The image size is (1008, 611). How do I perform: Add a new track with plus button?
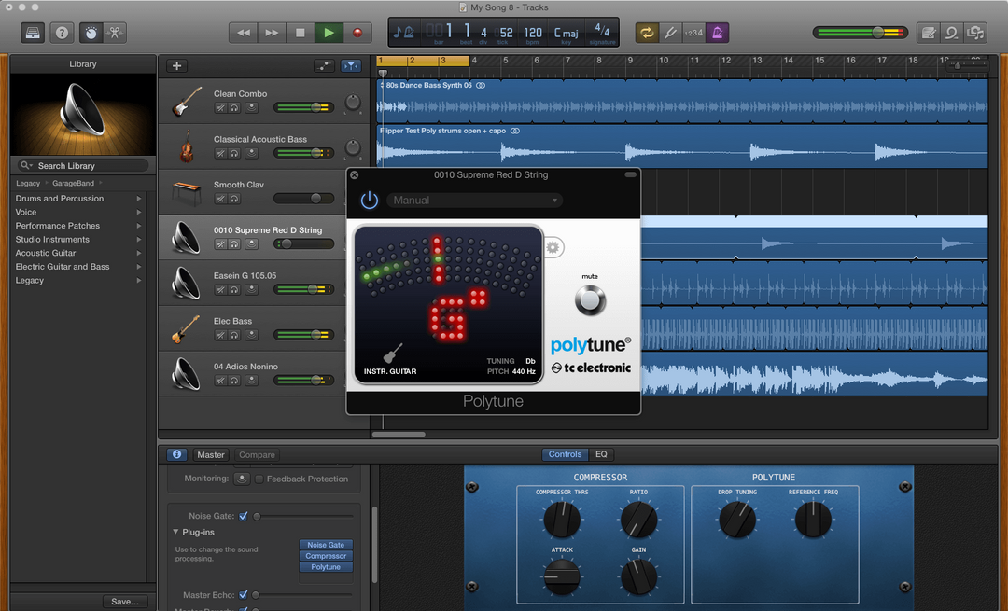click(176, 65)
